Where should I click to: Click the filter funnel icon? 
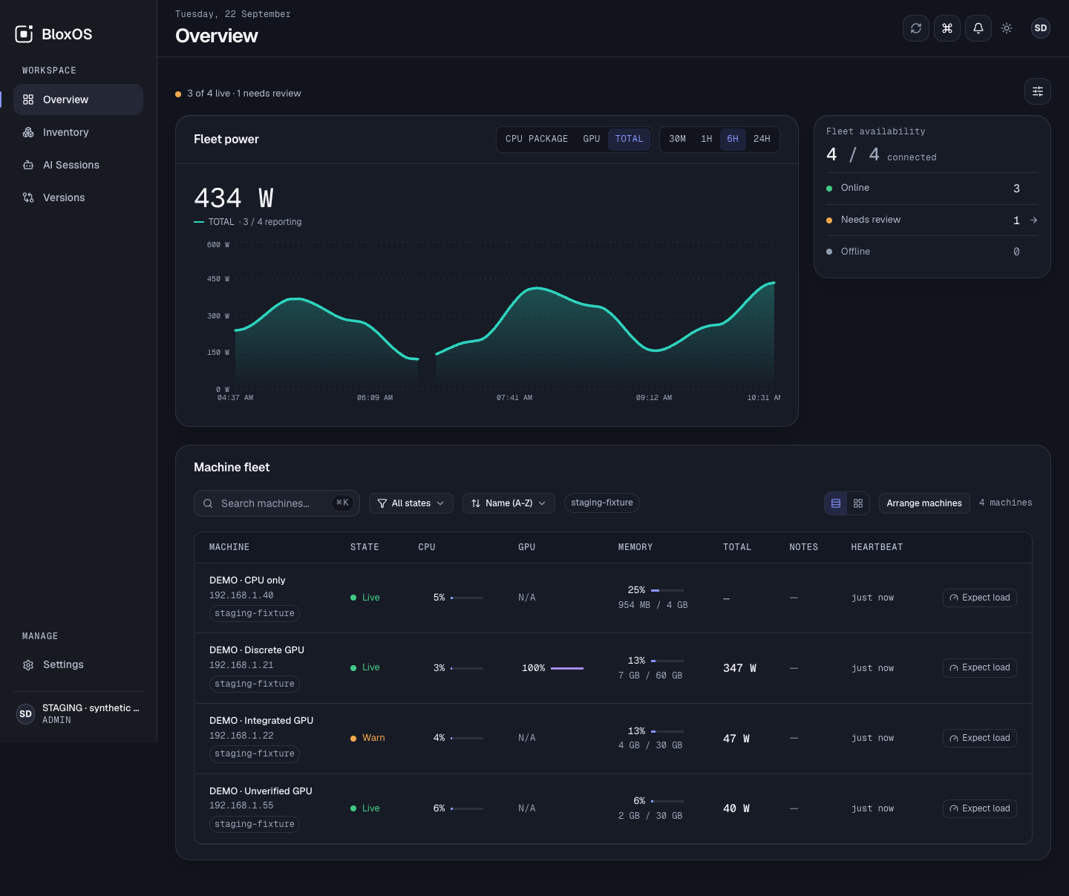[x=382, y=503]
